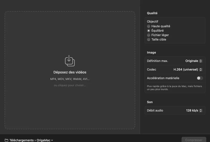Expand the Téléchargements › OrigaMac destination menu
The width and height of the screenshot is (210, 142).
(x=31, y=140)
